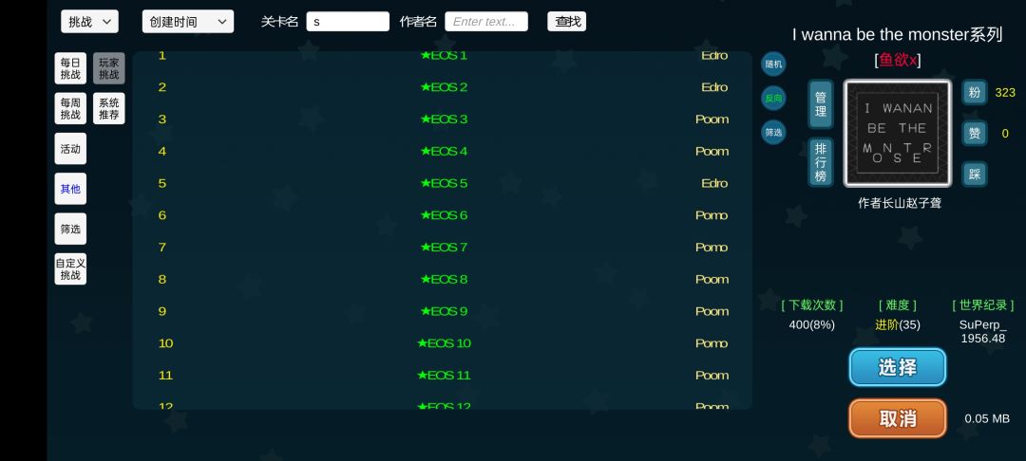Click the file size 0.05 MB
The height and width of the screenshot is (461, 1026).
987,418
